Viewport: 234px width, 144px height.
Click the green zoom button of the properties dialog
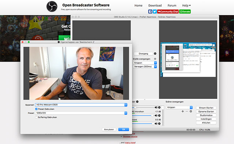pos(29,42)
